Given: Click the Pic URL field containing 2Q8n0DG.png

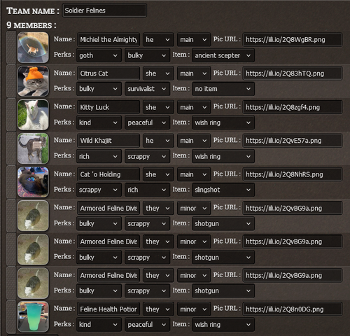Looking at the screenshot, I should tap(293, 309).
